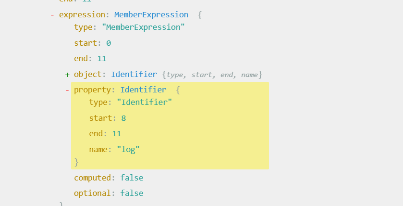The width and height of the screenshot is (403, 206).
Task: Collapse the expression node using its minus toggle
Action: pos(52,15)
